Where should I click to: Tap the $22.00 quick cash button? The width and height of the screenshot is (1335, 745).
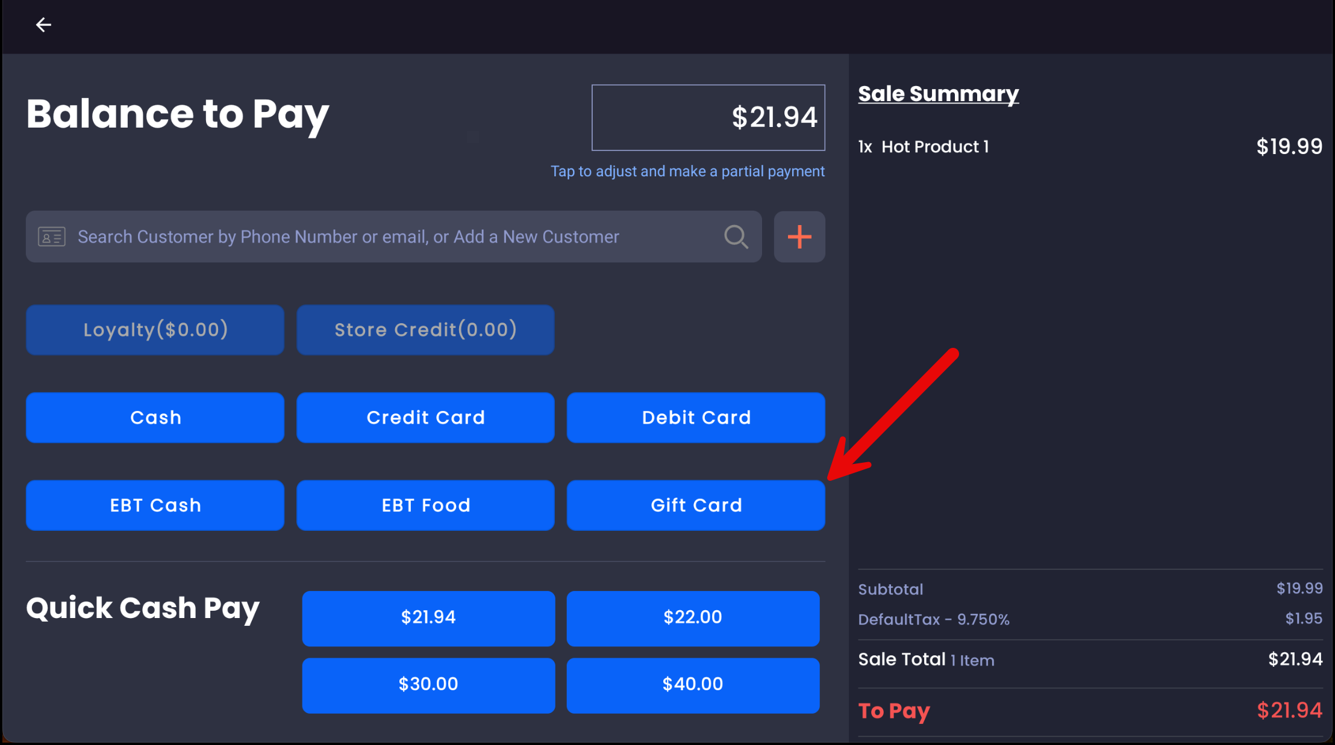click(693, 618)
